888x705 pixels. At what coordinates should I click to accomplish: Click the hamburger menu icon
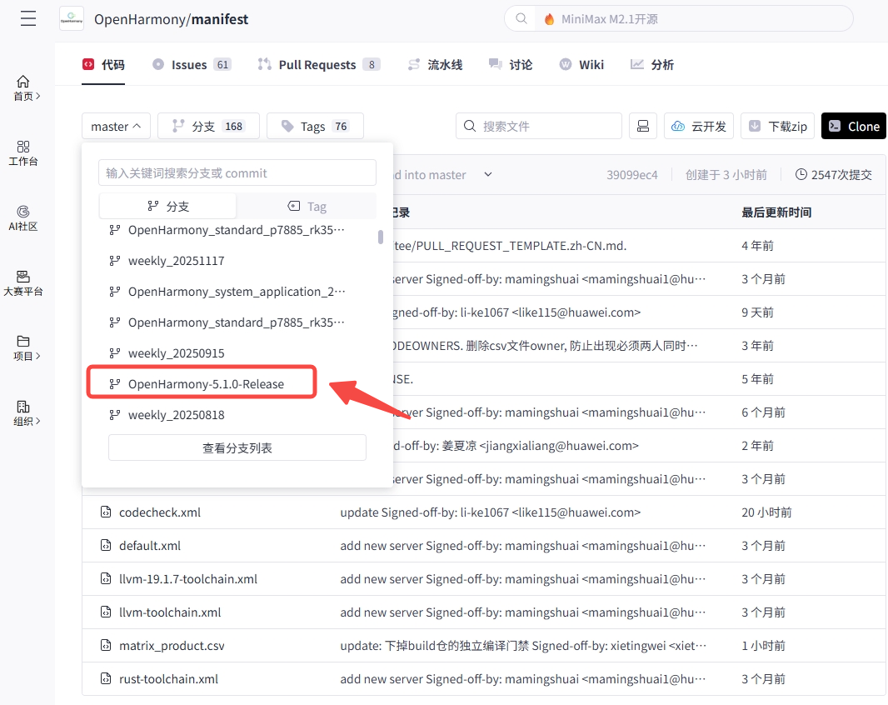pyautogui.click(x=28, y=19)
